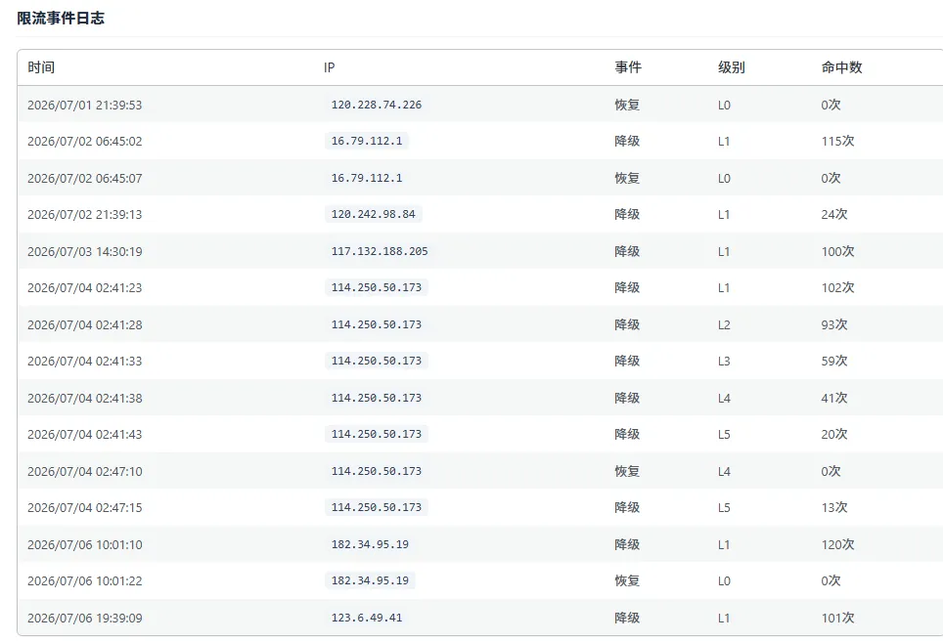Click timestamp 2026/07/02 21:39:13
The width and height of the screenshot is (943, 642).
point(85,214)
